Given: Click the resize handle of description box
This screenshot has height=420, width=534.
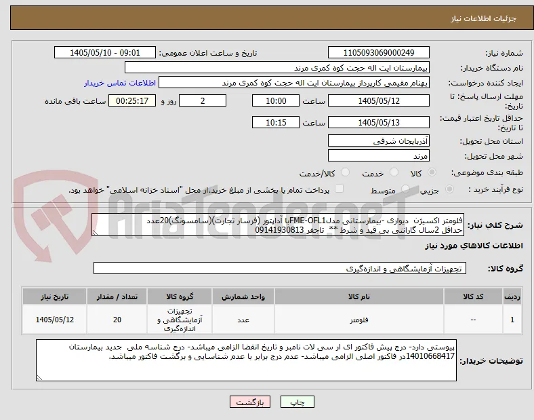Looking at the screenshot, I should click(95, 233).
